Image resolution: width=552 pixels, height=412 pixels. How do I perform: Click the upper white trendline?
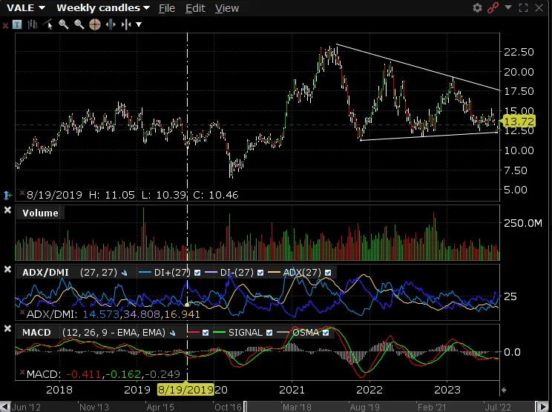[418, 67]
